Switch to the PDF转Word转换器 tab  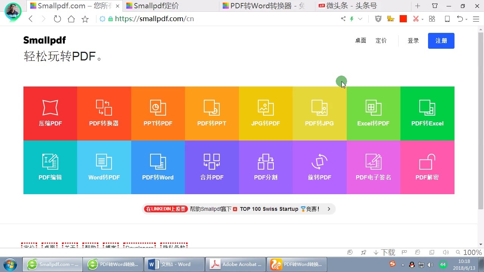[268, 6]
